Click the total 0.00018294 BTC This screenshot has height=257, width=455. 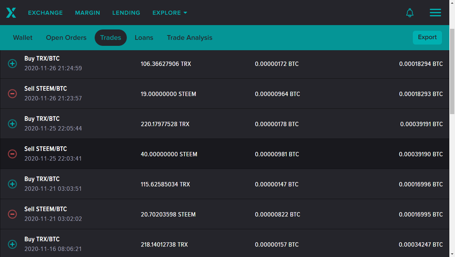coord(421,64)
